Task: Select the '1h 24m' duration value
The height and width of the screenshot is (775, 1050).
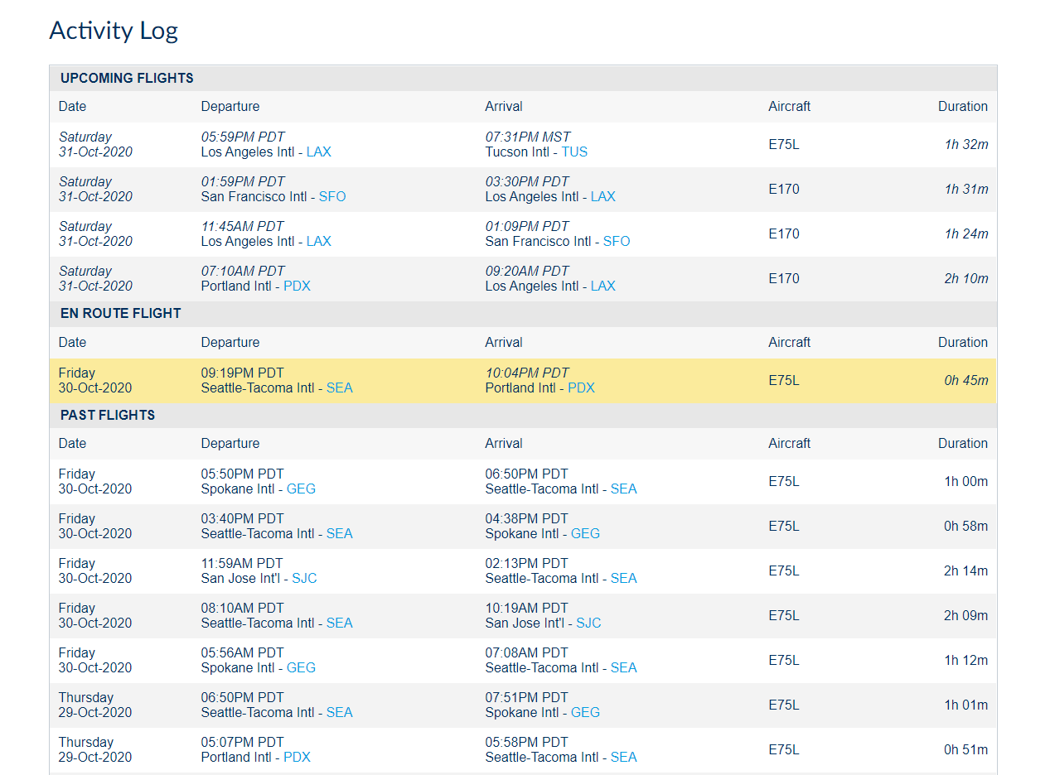Action: (966, 234)
